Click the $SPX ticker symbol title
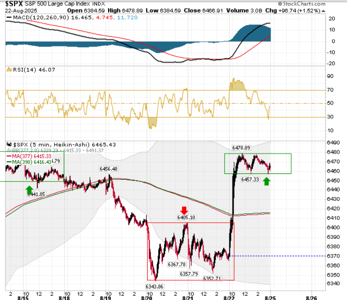This screenshot has height=300, width=347. 14,4
